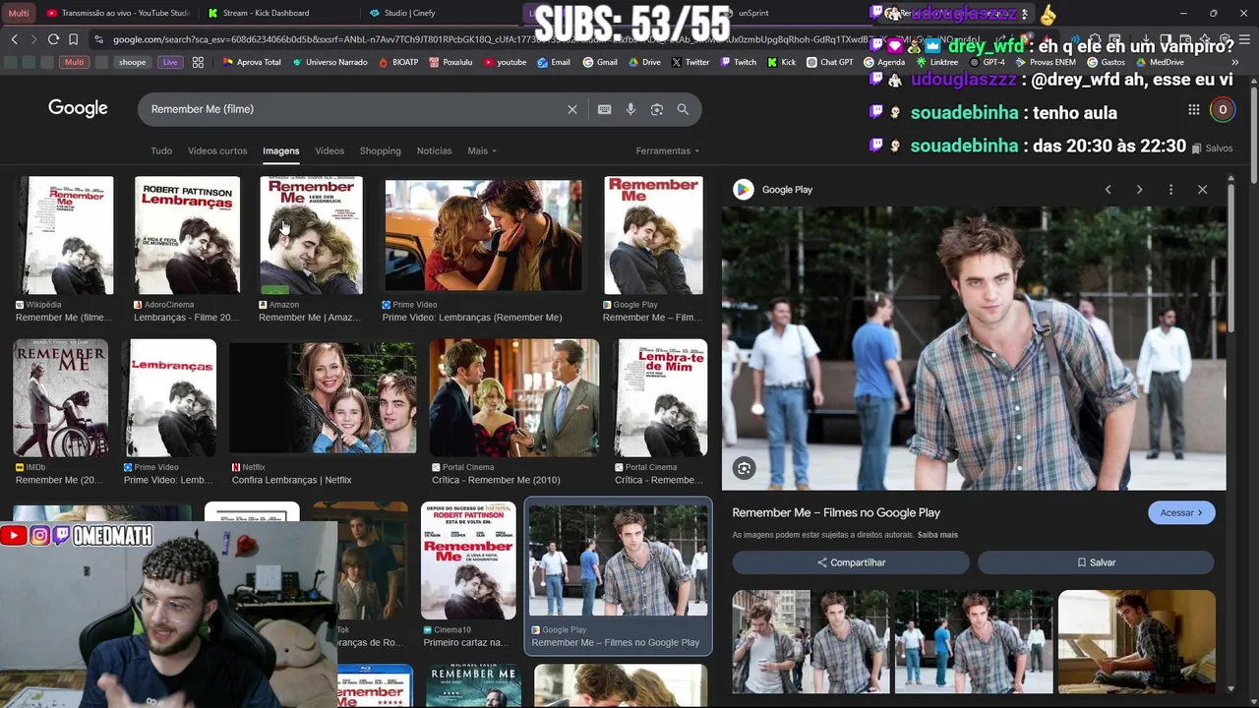Open the Gmail bookmark
Image resolution: width=1259 pixels, height=708 pixels.
[x=600, y=62]
